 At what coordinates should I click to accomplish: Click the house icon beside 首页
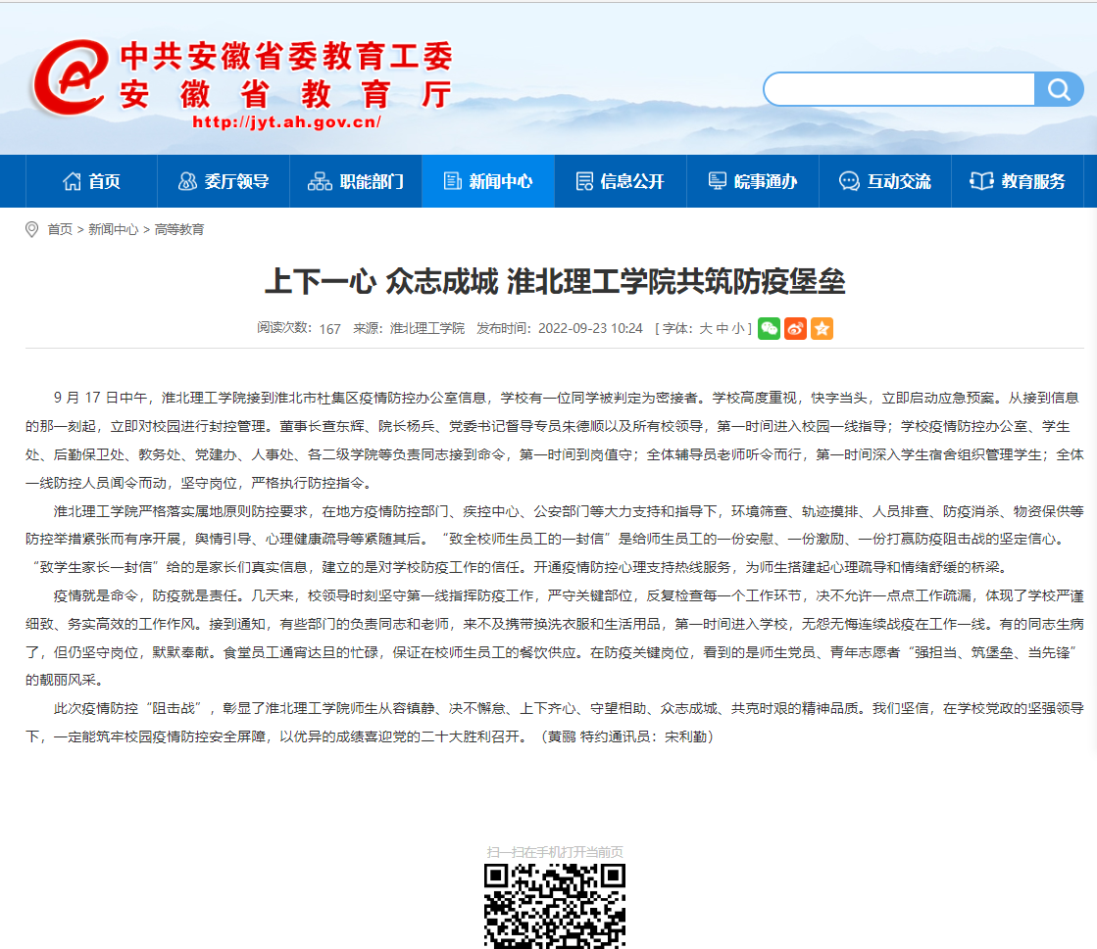coord(72,181)
